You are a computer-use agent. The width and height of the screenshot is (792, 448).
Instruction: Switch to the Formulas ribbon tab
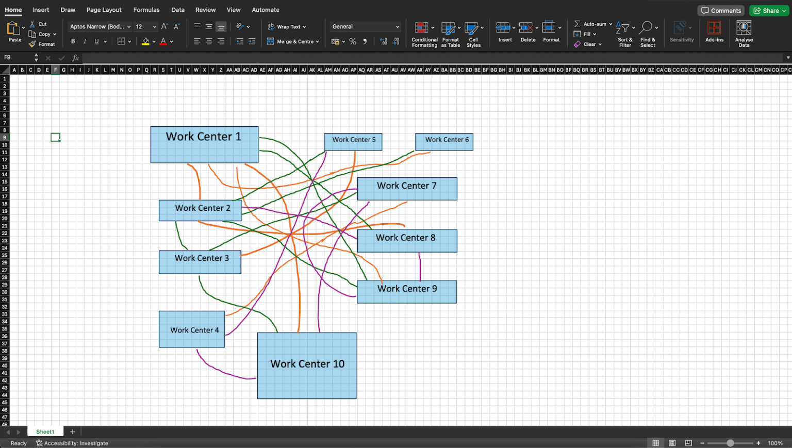pos(146,9)
